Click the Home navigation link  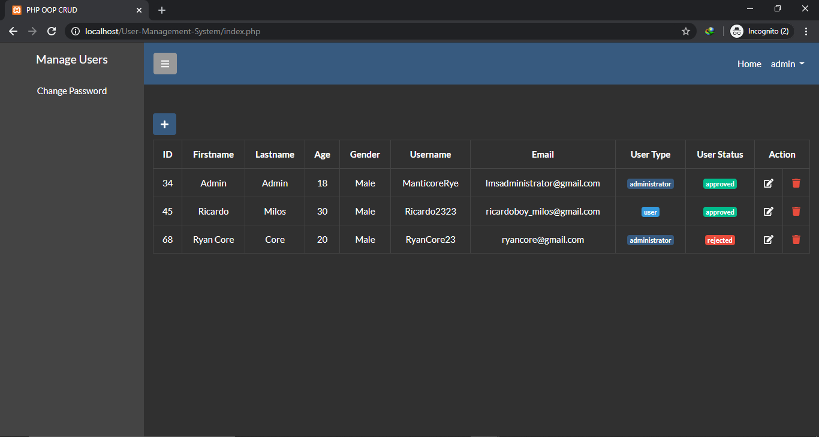tap(749, 64)
